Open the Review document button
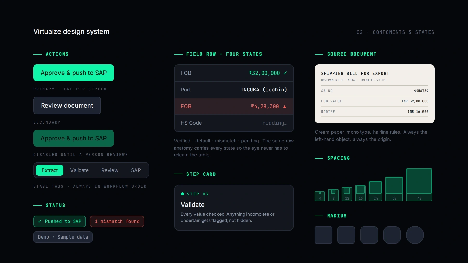Viewport: 468px width, 263px height. 67,106
